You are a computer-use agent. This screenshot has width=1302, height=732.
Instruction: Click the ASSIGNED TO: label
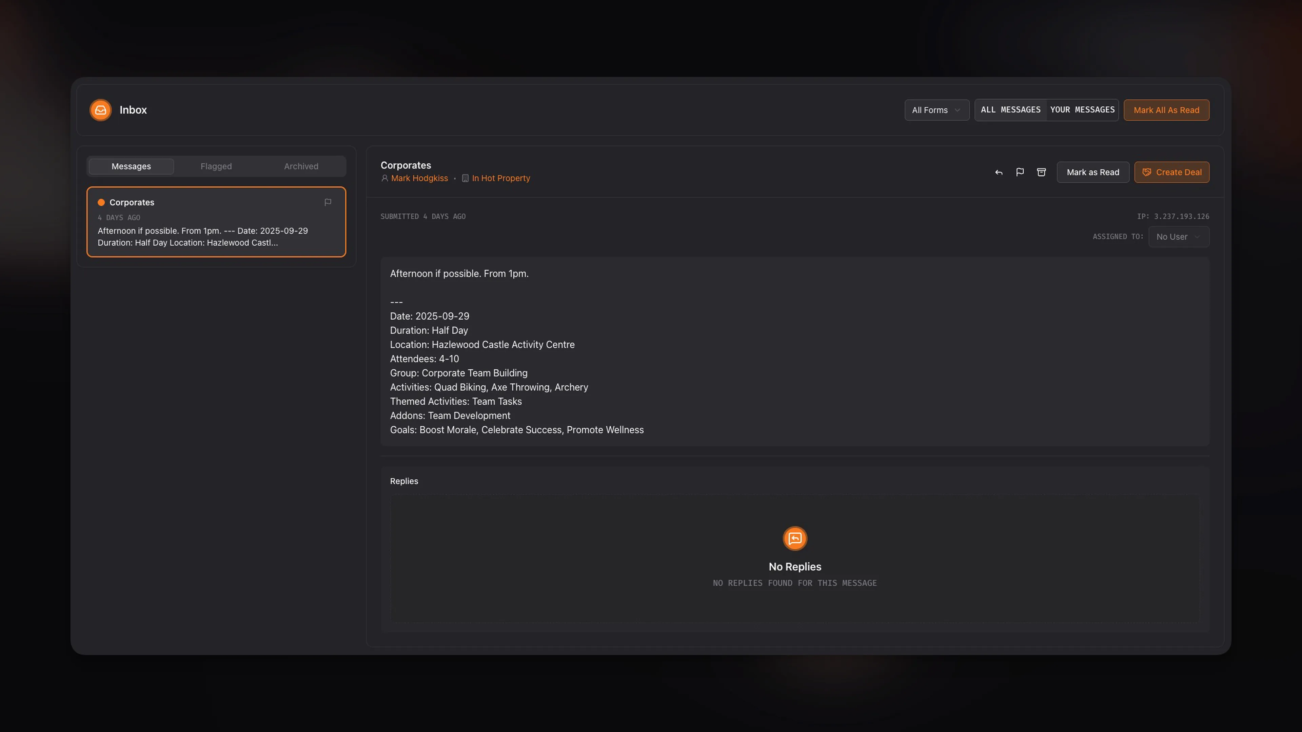pos(1118,237)
